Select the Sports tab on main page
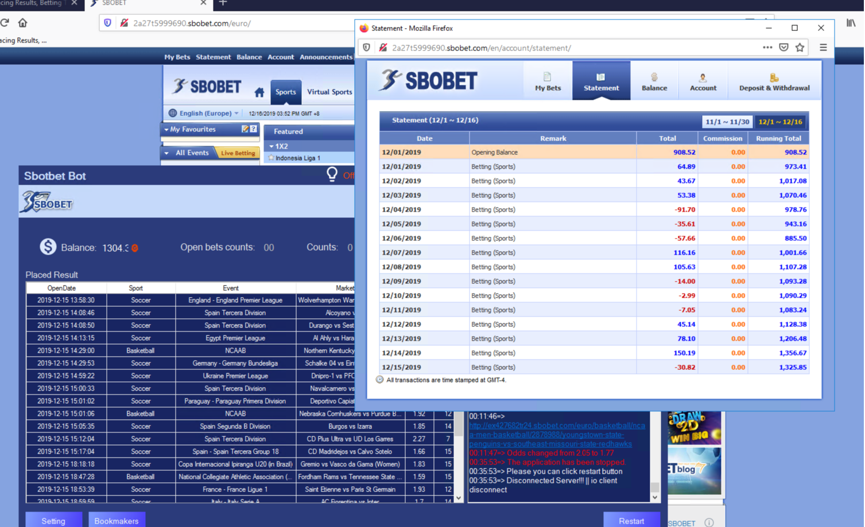The height and width of the screenshot is (527, 865). click(x=285, y=92)
